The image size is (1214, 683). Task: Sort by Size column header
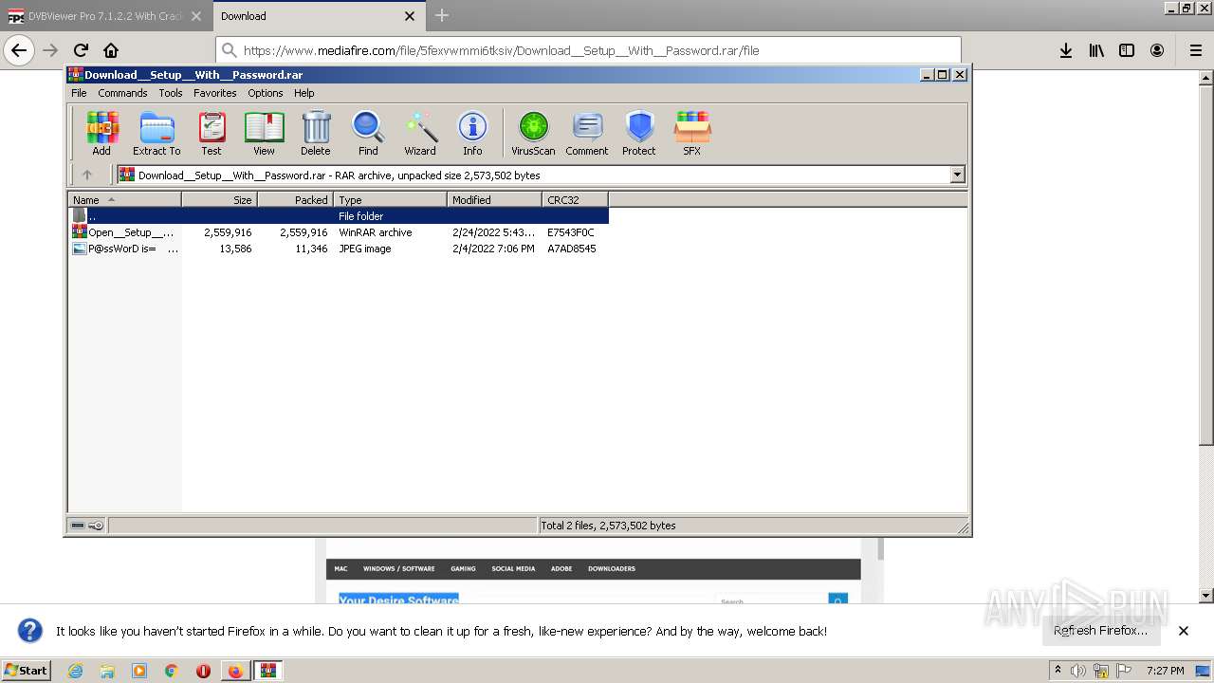pyautogui.click(x=219, y=199)
